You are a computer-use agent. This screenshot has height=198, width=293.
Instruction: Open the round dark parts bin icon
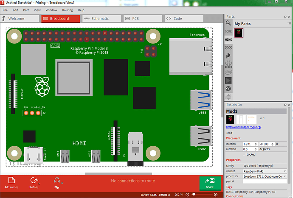(x=228, y=89)
